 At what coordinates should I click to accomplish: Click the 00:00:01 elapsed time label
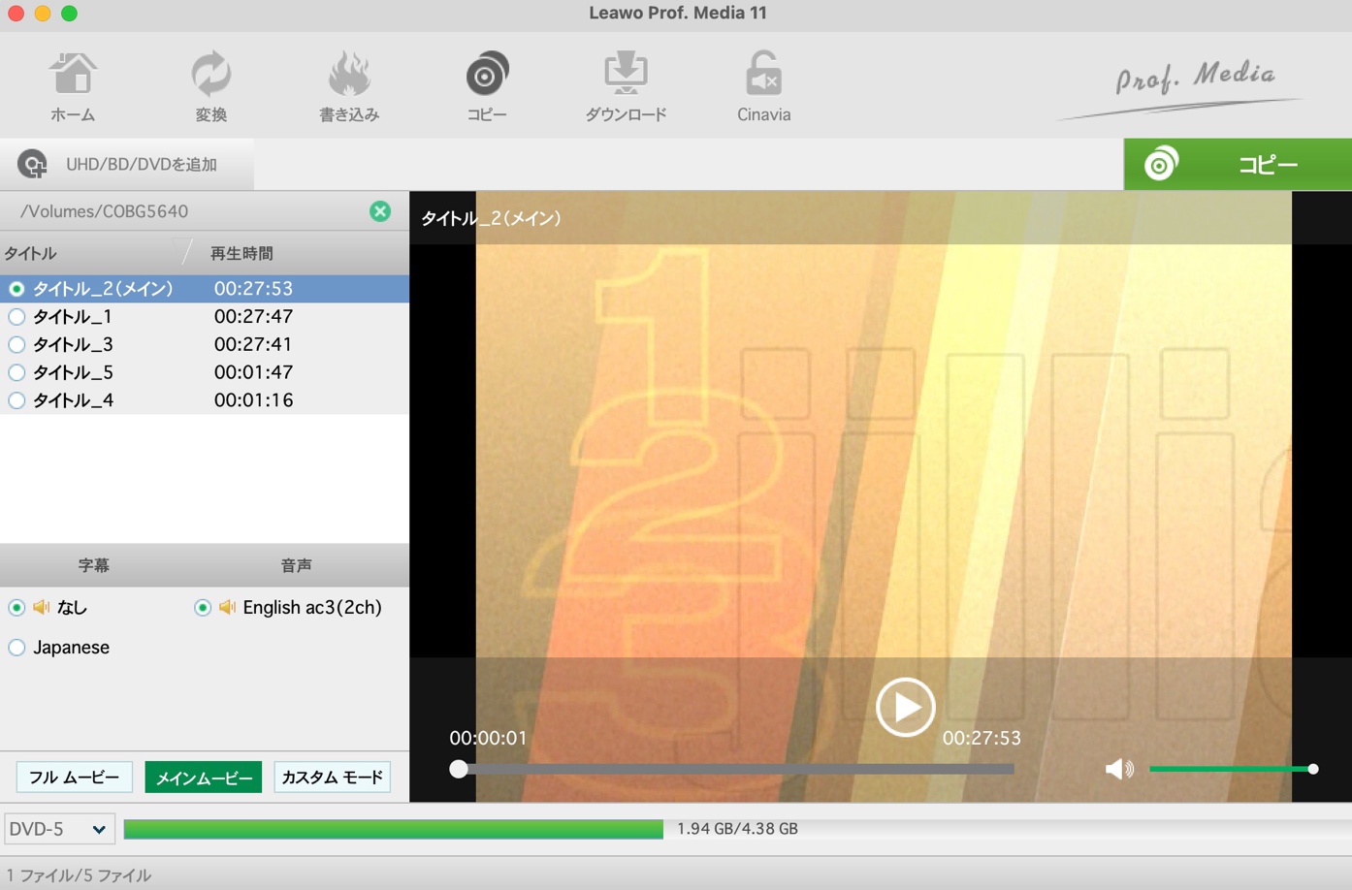coord(488,738)
